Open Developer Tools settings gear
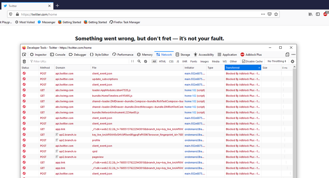The image size is (329, 178). 292,61
